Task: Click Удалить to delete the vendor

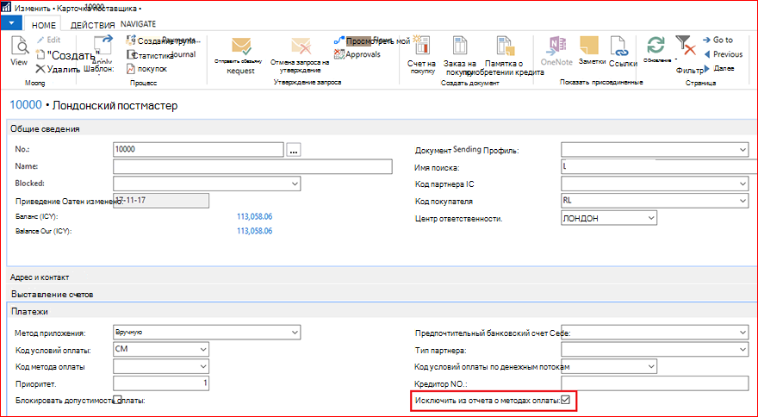Action: tap(58, 69)
